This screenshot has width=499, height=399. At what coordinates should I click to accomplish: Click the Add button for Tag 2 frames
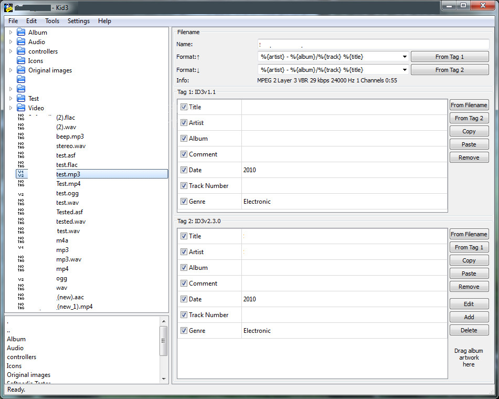(x=469, y=317)
